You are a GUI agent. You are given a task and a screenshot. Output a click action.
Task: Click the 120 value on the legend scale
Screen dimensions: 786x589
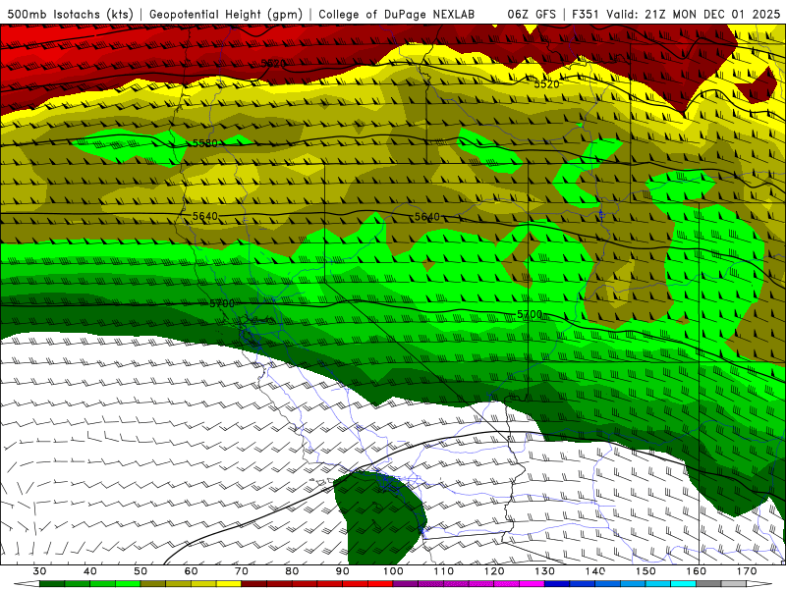pos(494,571)
